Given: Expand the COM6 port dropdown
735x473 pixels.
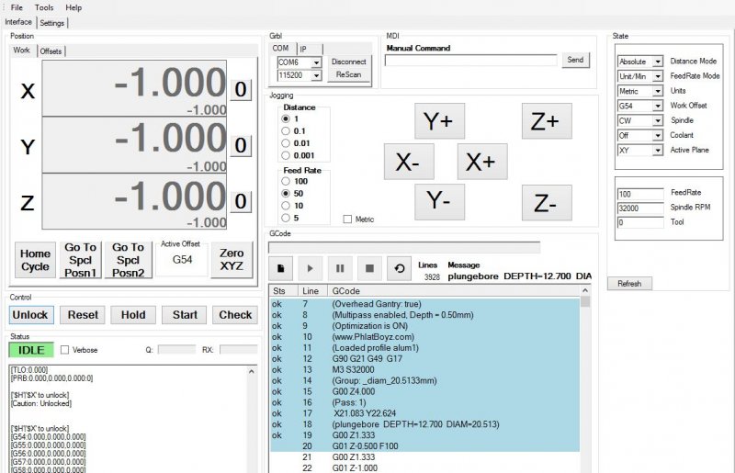Looking at the screenshot, I should tap(316, 62).
